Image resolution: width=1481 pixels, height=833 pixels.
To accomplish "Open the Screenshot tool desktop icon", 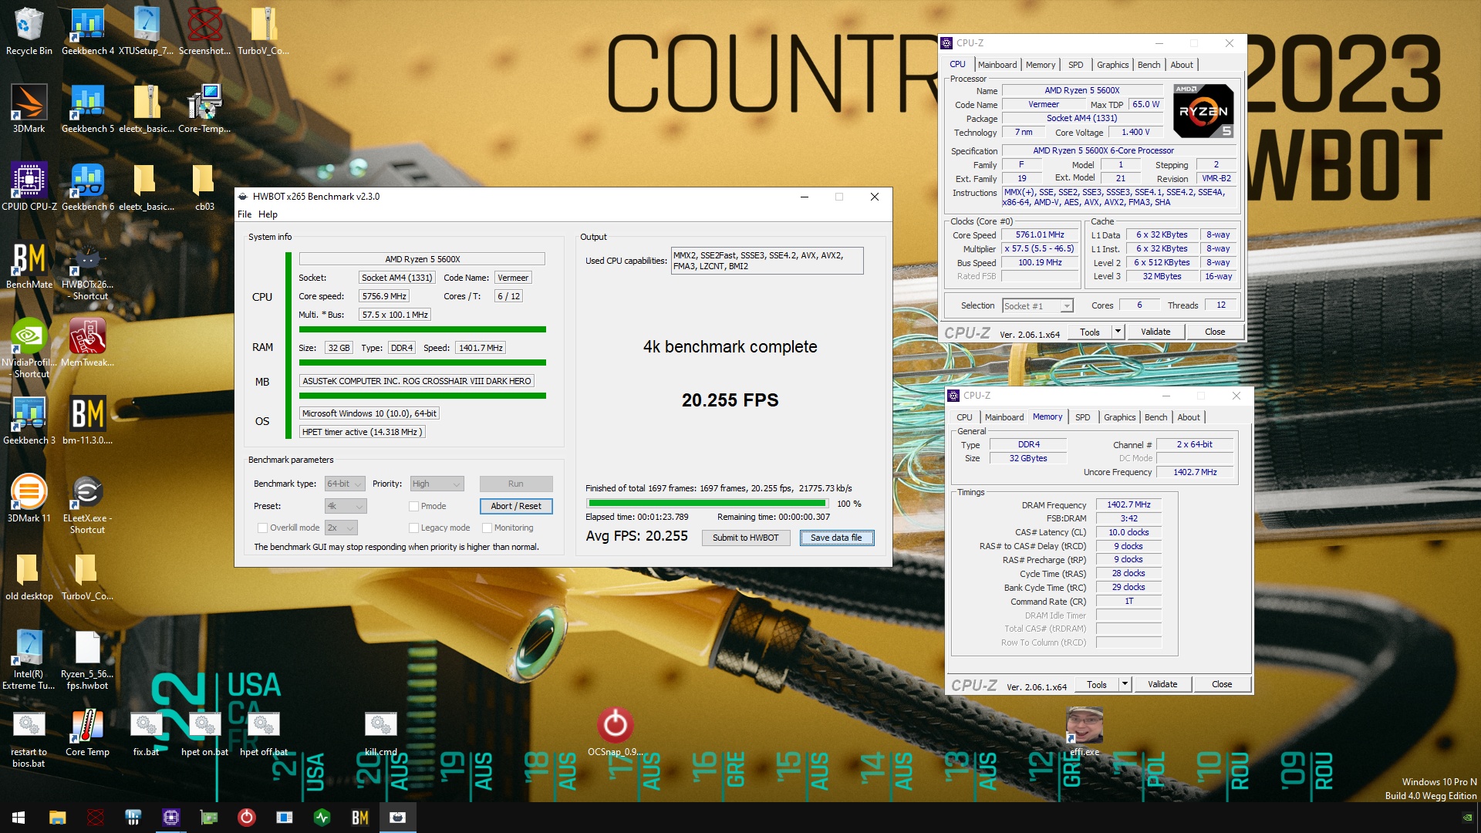I will (x=204, y=31).
